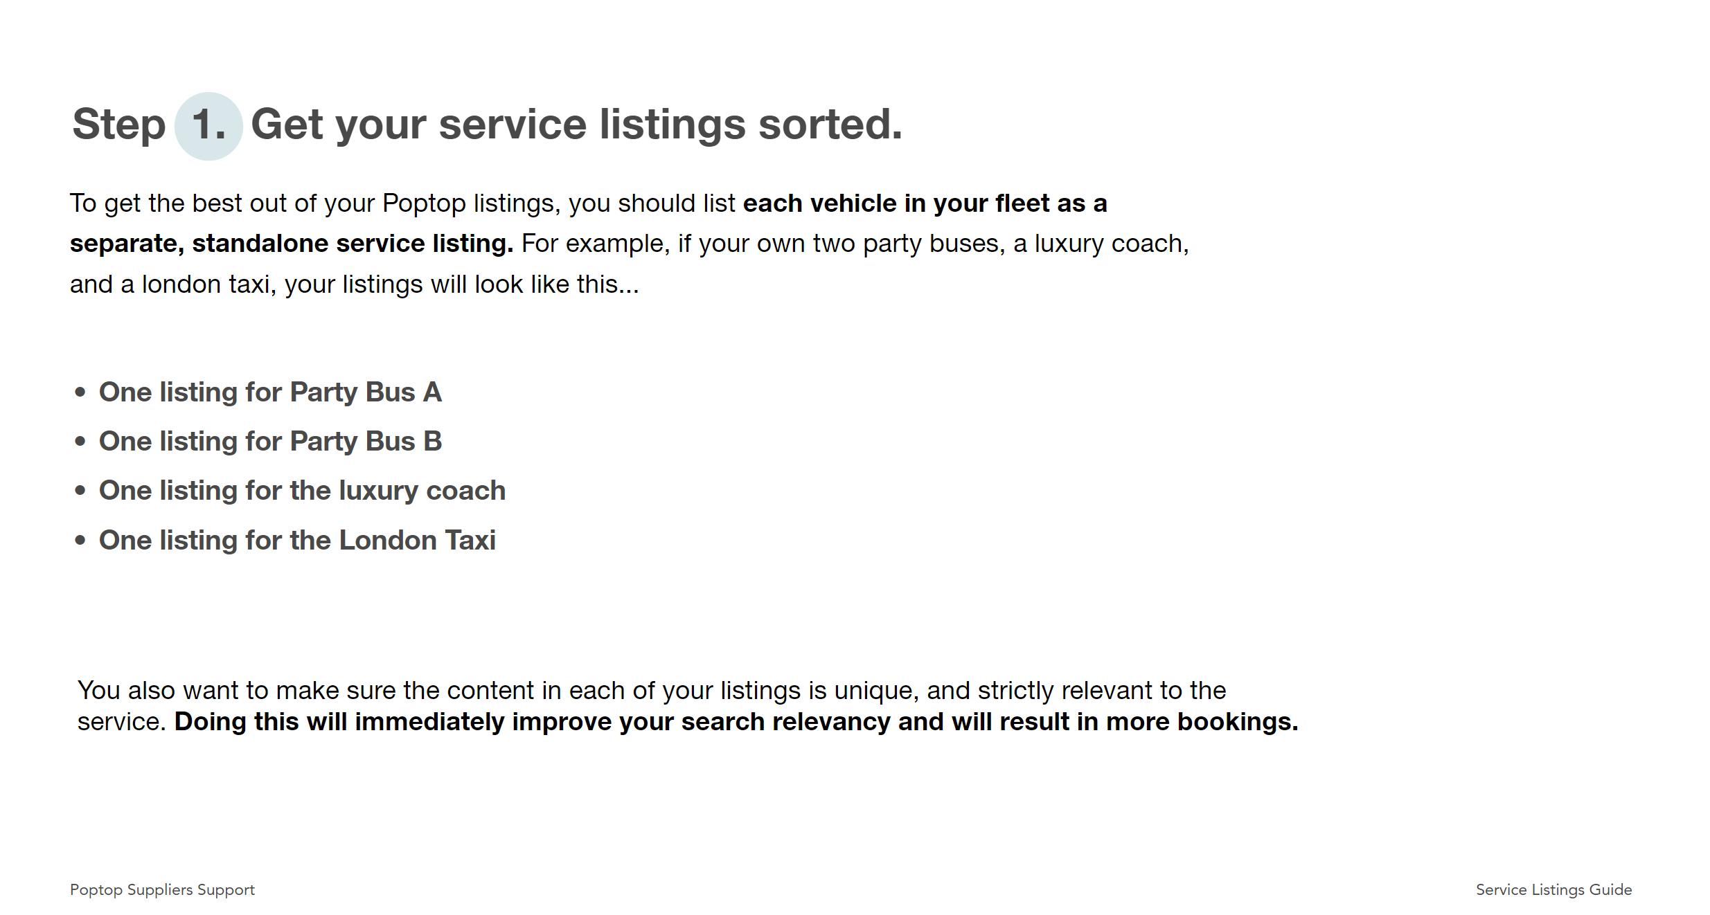
Task: Click "your listings will look like this..." text
Action: [x=461, y=284]
